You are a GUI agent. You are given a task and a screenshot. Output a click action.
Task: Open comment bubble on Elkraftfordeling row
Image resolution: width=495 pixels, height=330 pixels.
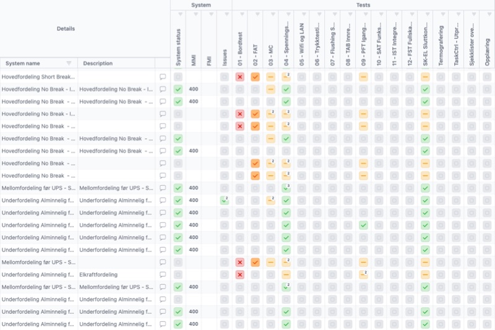163,274
